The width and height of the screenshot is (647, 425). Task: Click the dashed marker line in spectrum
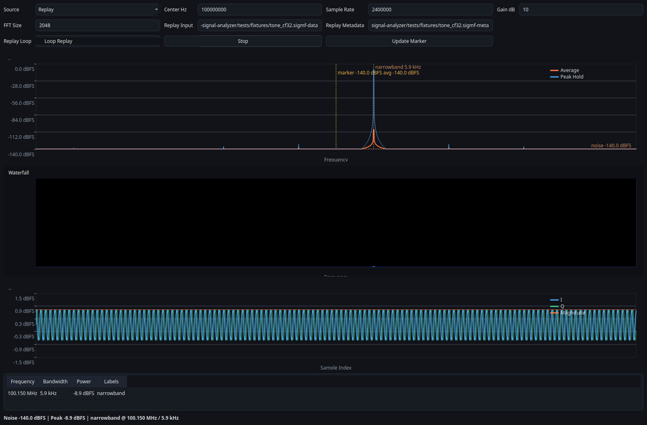336,109
